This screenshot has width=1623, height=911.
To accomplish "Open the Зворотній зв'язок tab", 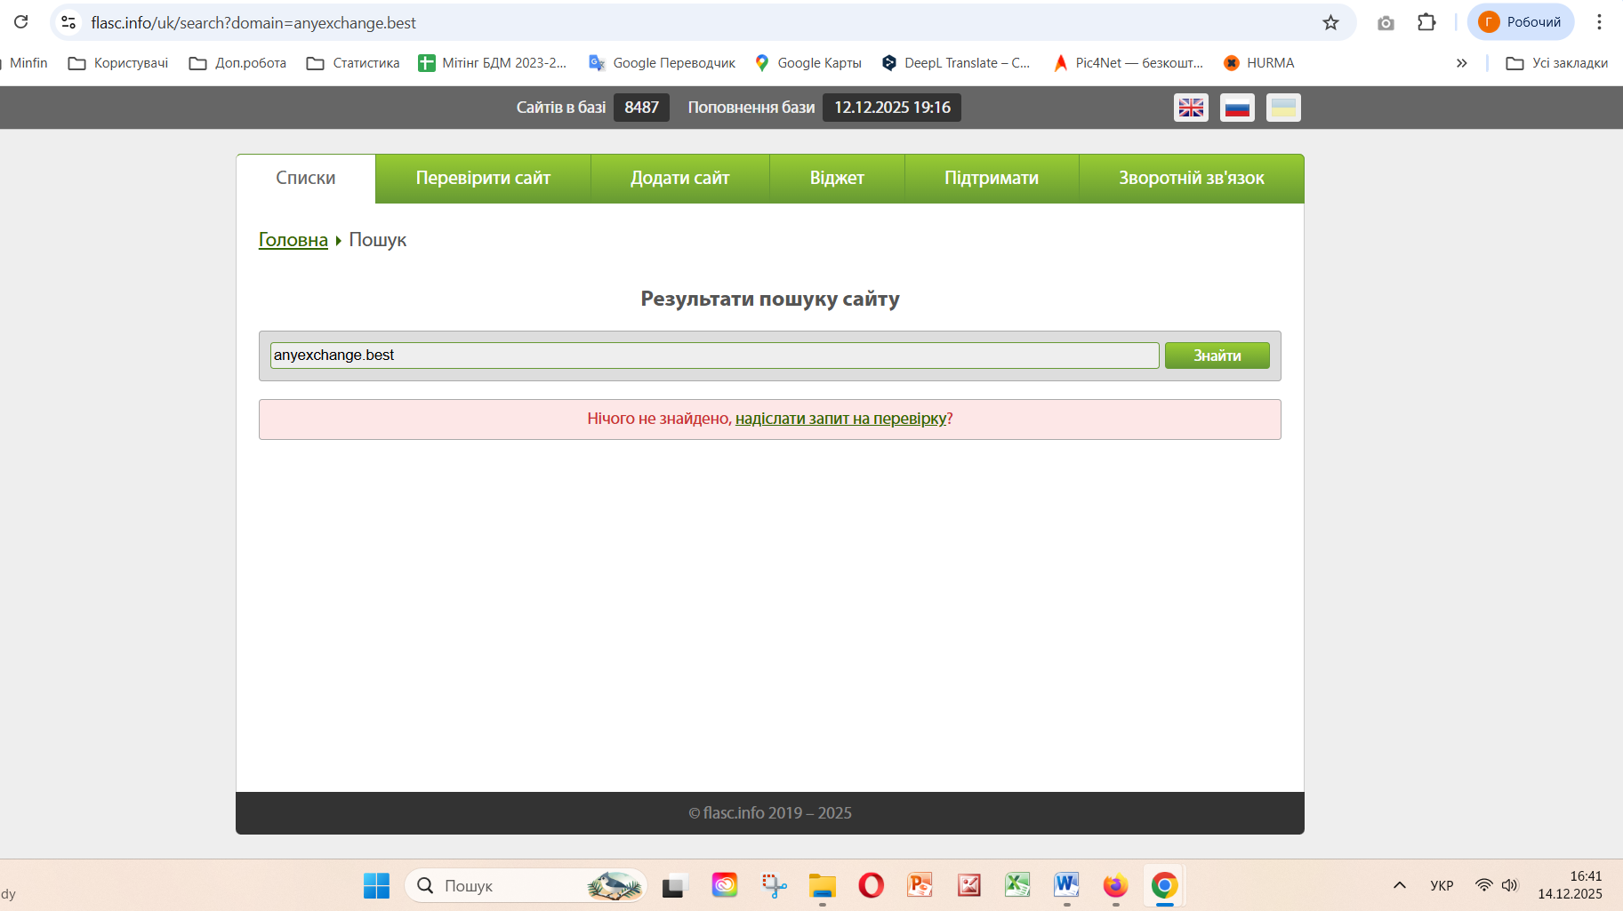I will 1192,179.
